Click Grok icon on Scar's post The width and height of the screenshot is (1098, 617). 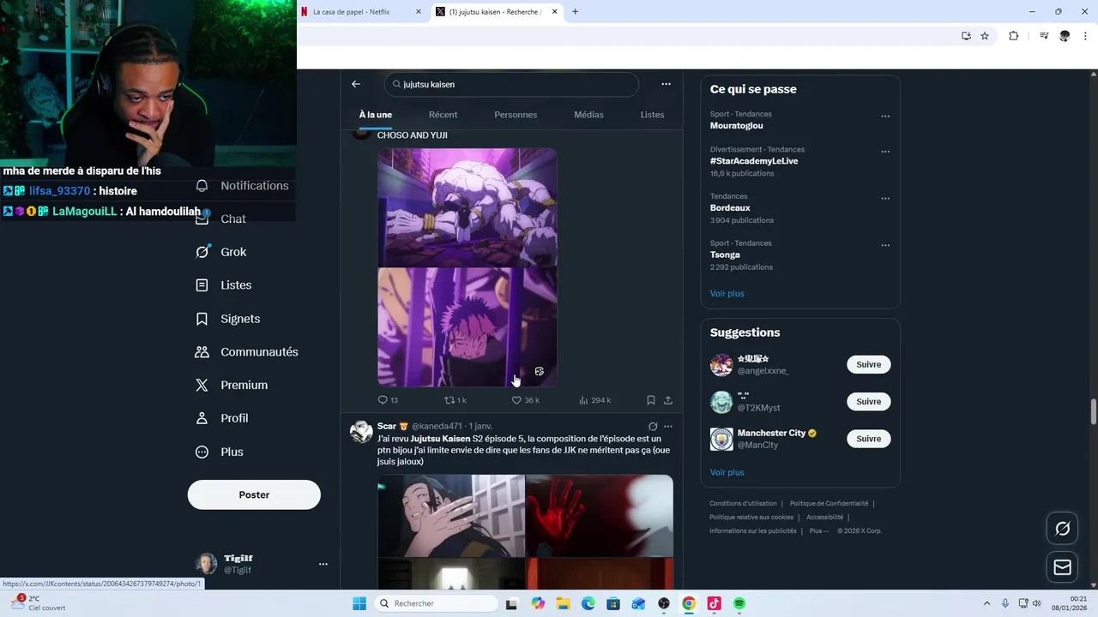653,426
